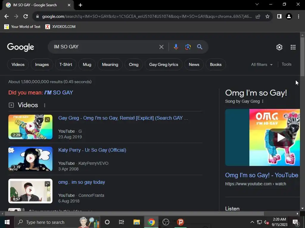Click the Did you mean I'M SO GAY link

pos(59,93)
